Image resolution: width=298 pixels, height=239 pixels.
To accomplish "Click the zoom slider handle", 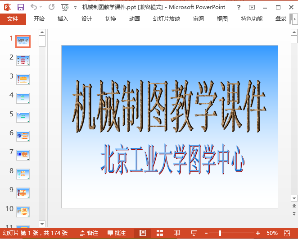I will pos(220,233).
